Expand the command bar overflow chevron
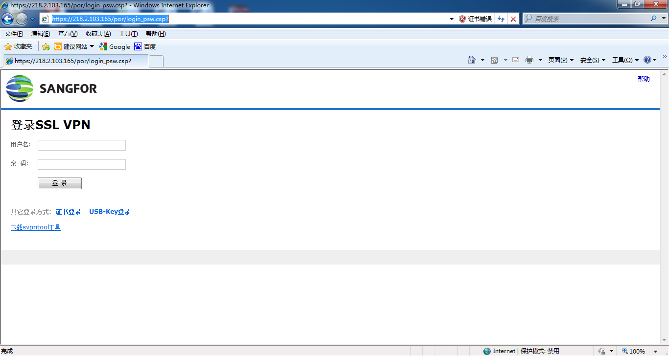The image size is (669, 356). (x=665, y=57)
